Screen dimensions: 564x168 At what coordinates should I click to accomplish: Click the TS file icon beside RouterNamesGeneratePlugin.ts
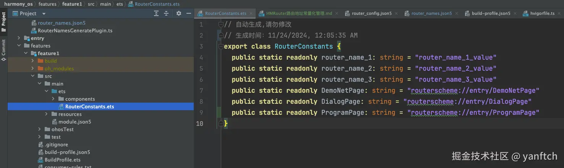pyautogui.click(x=34, y=30)
